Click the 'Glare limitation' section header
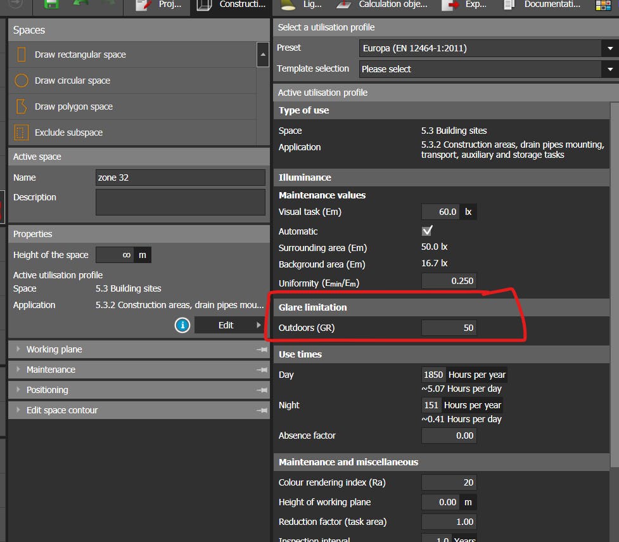Image resolution: width=619 pixels, height=542 pixels. pos(442,307)
